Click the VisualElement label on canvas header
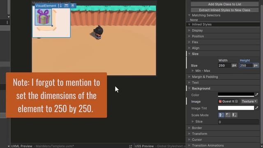The width and height of the screenshot is (263, 148). (46, 6)
